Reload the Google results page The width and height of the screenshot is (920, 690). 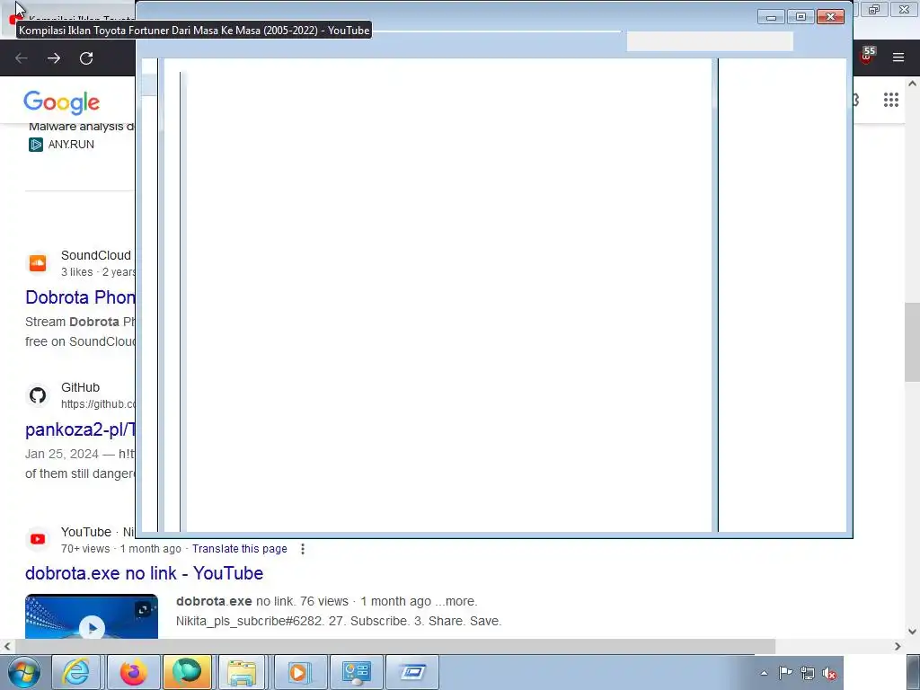[x=86, y=58]
